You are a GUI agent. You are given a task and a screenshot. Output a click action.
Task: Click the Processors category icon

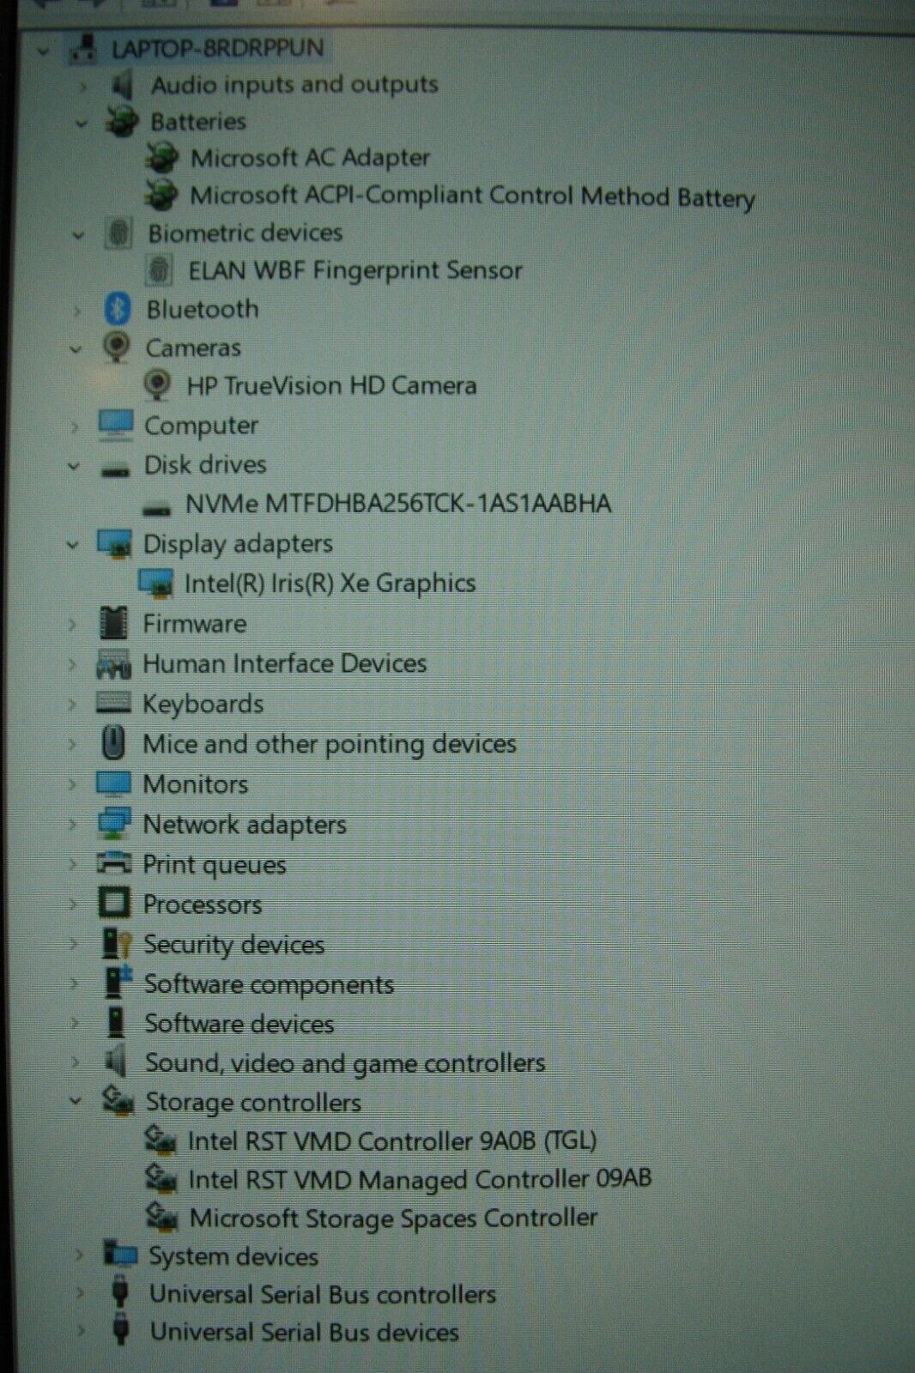point(114,904)
